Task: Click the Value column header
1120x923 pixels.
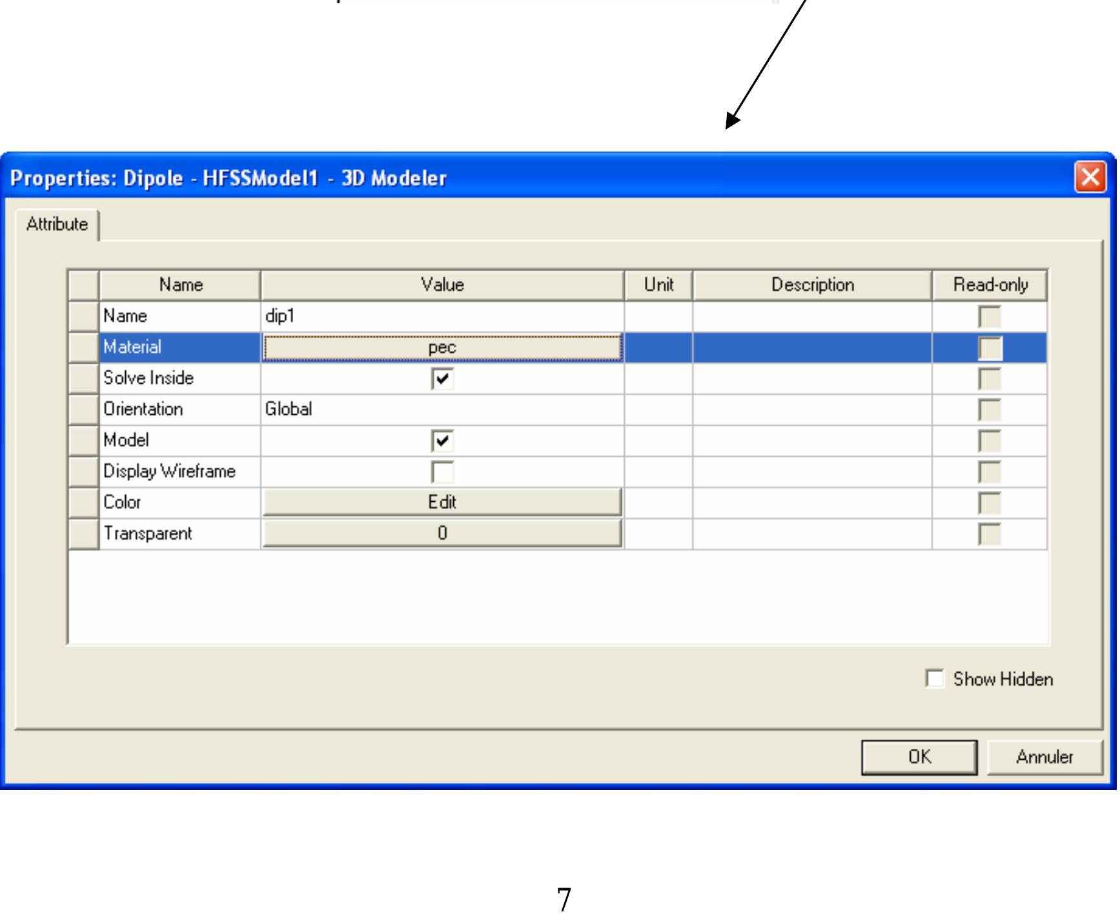Action: [x=442, y=285]
